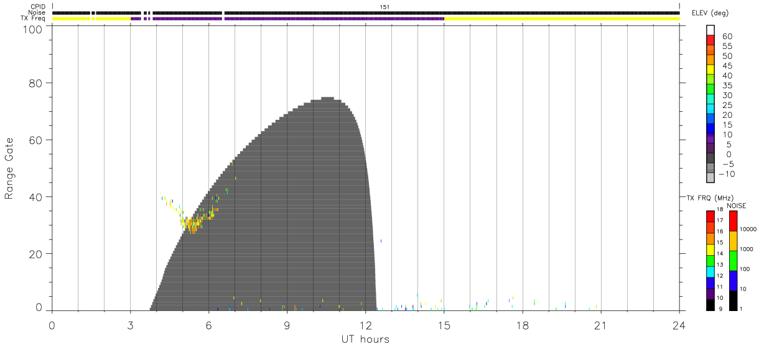Click the '60' tick on Range Gate axis
Screen dimensions: 764x352
(x=36, y=140)
